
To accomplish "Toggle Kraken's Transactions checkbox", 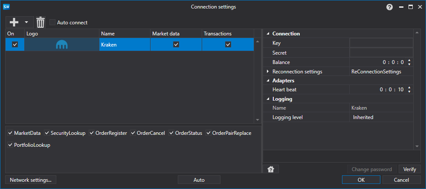I will [x=228, y=45].
